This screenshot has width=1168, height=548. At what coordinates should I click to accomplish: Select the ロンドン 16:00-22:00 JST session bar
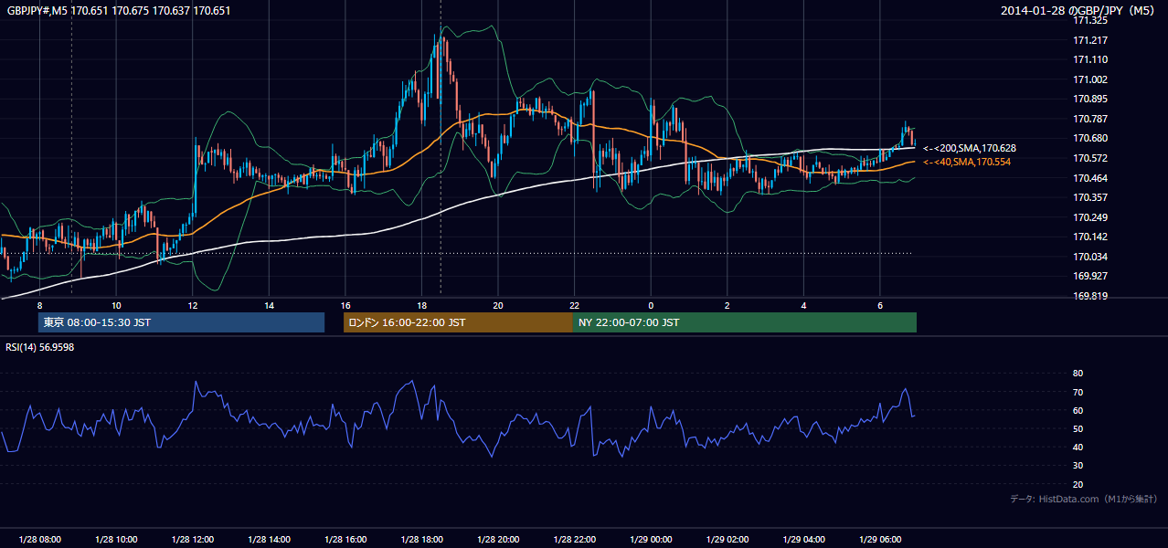click(x=458, y=322)
